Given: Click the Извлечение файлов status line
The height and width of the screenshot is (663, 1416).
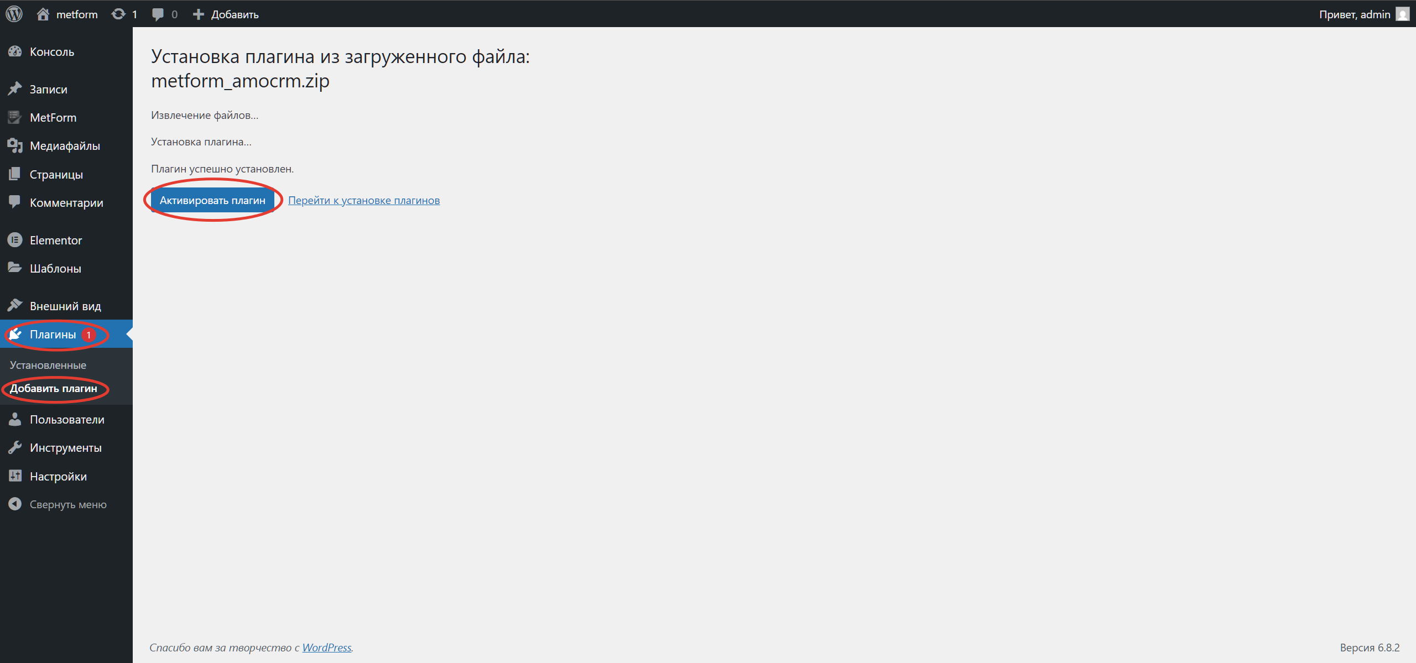Looking at the screenshot, I should click(x=205, y=115).
